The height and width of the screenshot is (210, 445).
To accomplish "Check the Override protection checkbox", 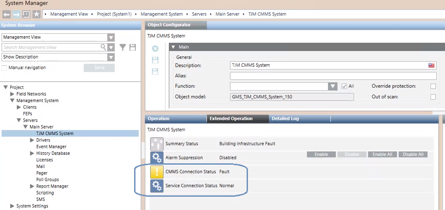I will [433, 86].
